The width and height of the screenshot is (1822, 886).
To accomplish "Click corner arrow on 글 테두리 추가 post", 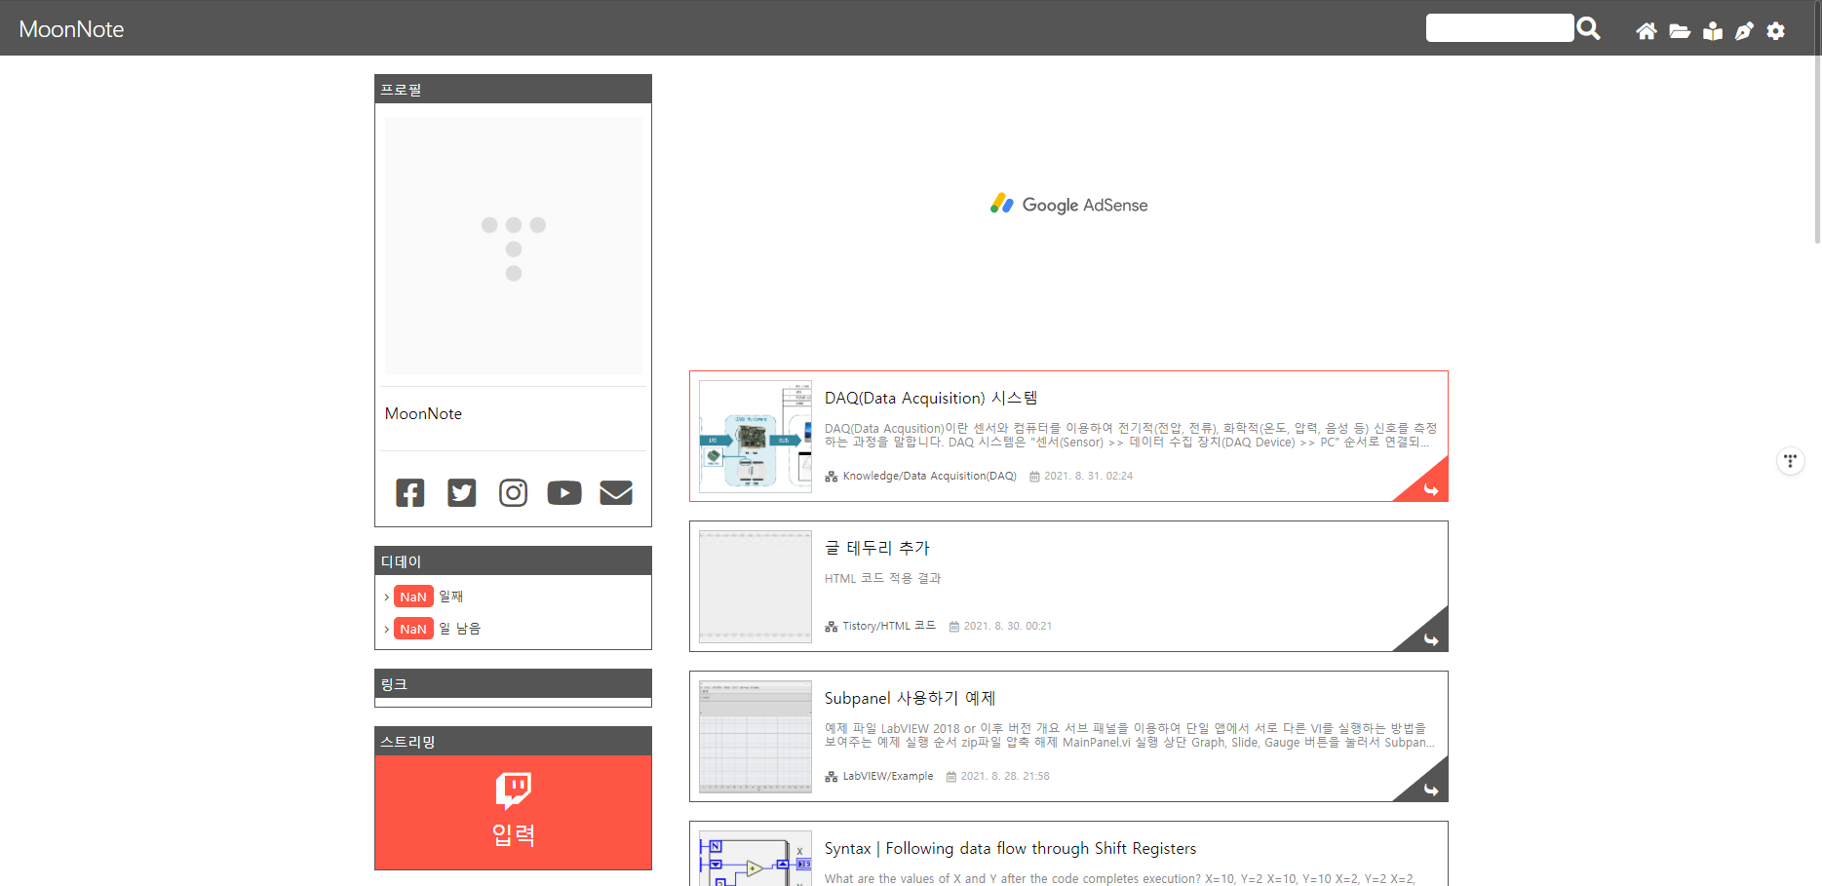I will tap(1429, 638).
